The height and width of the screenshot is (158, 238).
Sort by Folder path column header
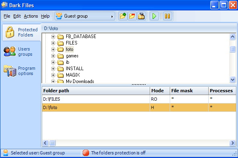tap(96, 91)
